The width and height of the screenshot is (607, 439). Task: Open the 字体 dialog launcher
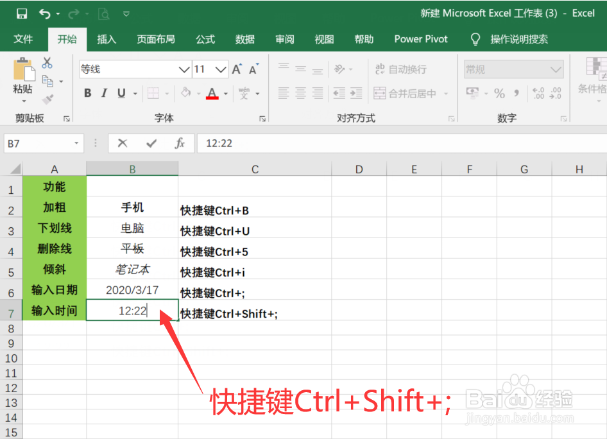point(262,119)
